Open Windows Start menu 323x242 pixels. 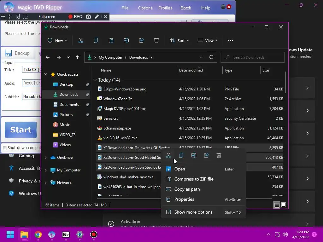coord(10,234)
